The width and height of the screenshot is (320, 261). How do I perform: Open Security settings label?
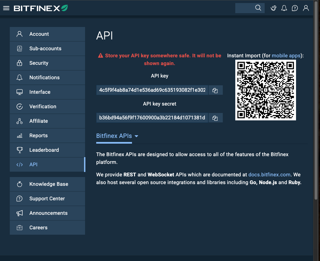(39, 63)
